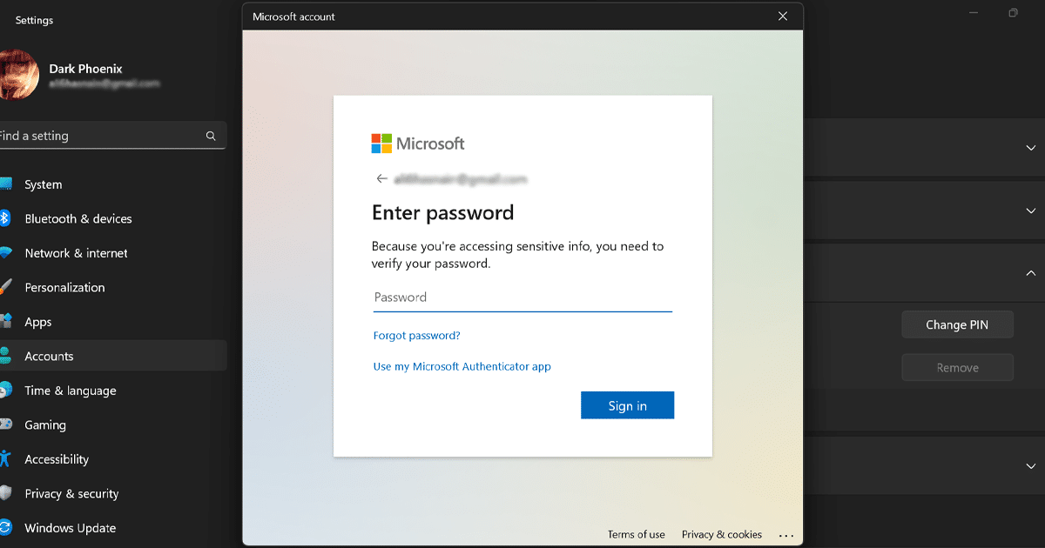
Task: Click the back arrow beside the email
Action: tap(381, 179)
